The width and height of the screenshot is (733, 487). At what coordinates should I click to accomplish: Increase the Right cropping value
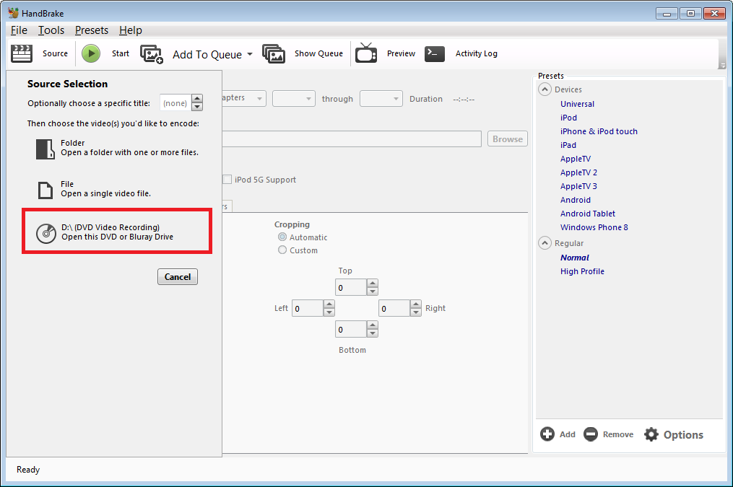pos(415,304)
